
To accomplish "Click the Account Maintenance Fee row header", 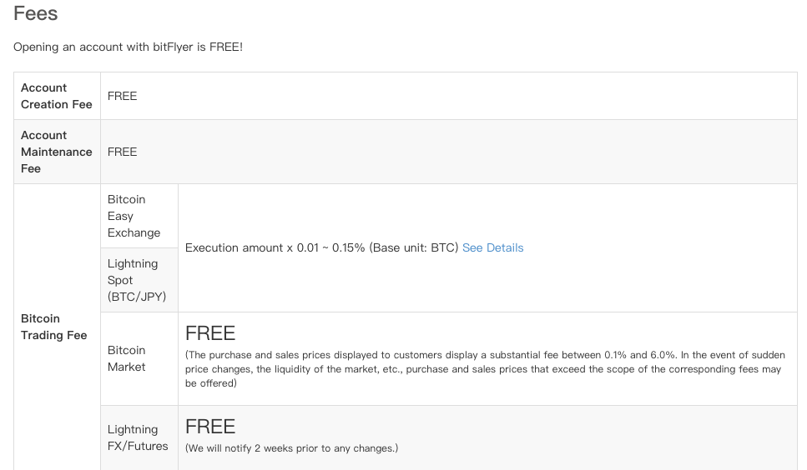I will click(57, 152).
